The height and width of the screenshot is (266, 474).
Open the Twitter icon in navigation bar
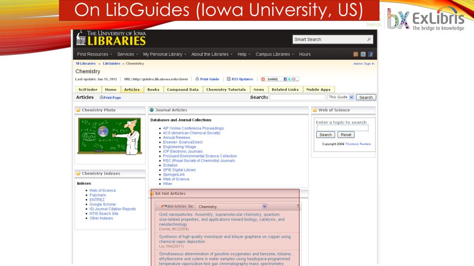click(363, 54)
